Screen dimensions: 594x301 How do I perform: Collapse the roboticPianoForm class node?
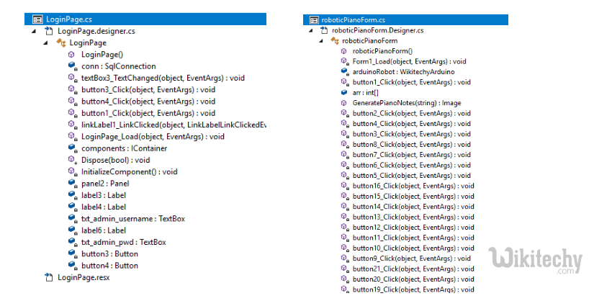(321, 40)
